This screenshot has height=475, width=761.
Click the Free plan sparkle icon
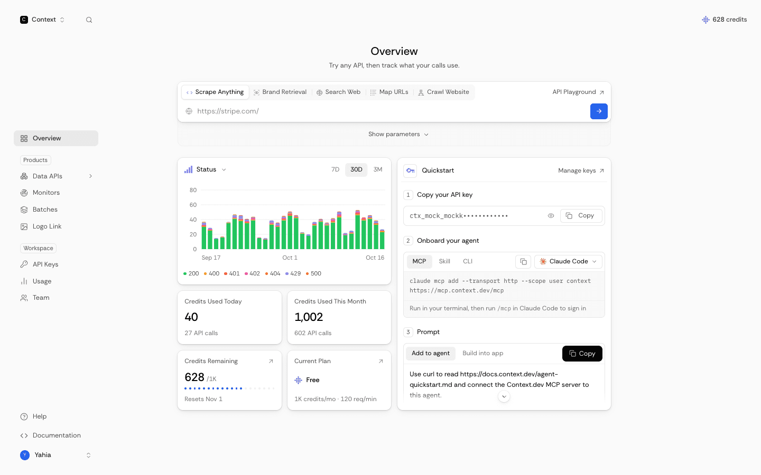point(298,380)
